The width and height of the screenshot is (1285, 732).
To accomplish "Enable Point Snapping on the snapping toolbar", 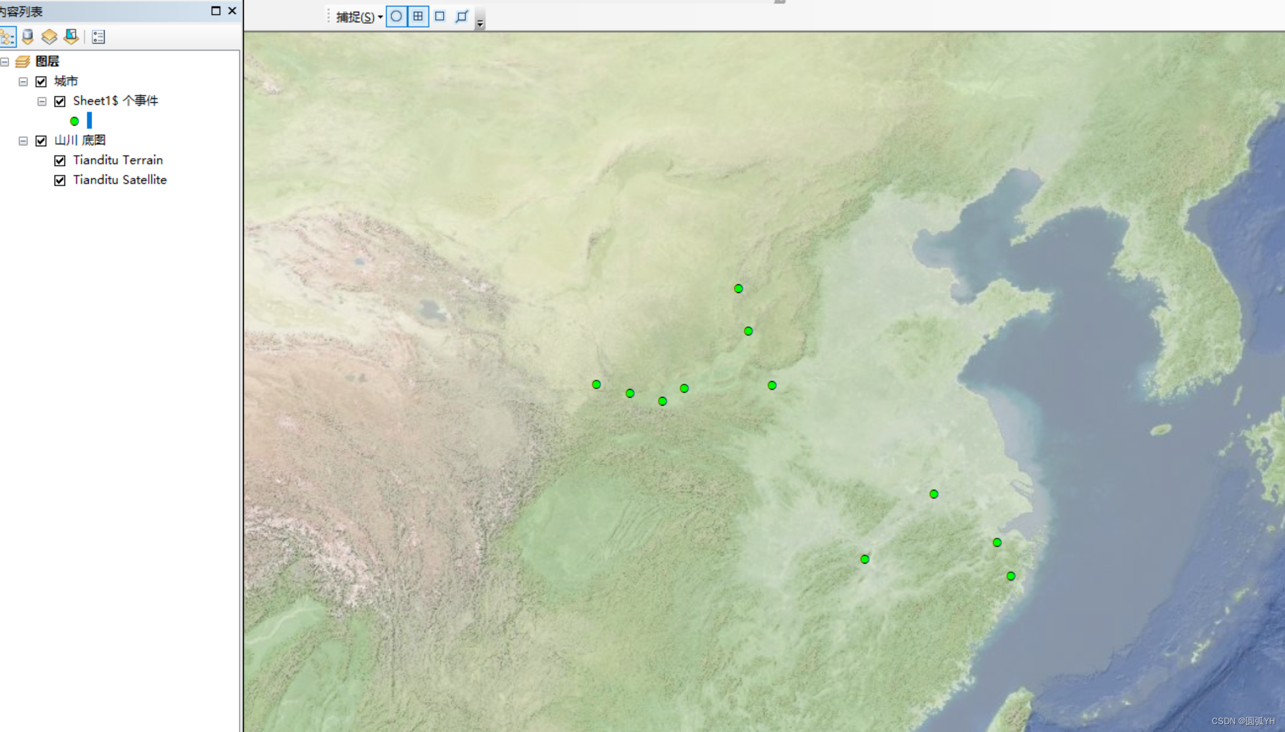I will (x=395, y=17).
